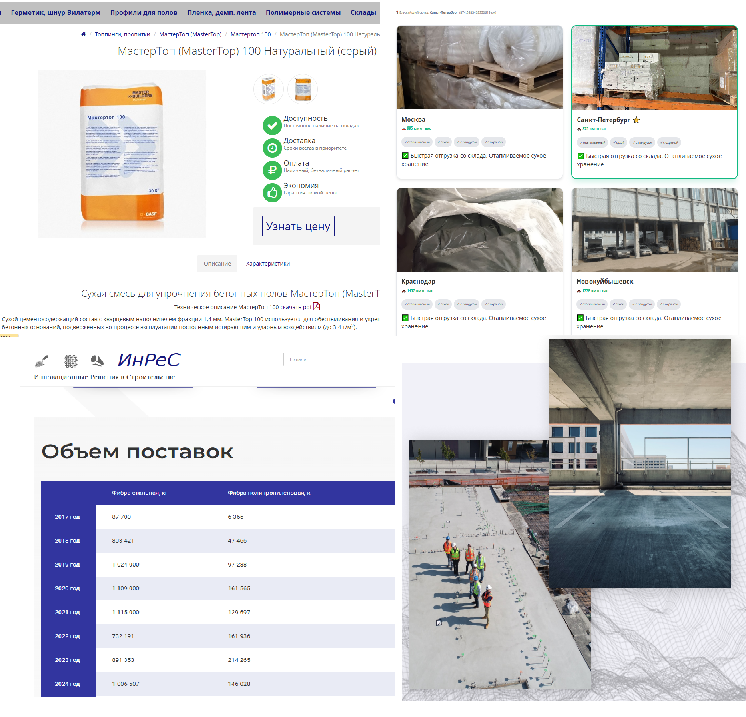Click the red PDF icon after скачать pdf
746x717 pixels.
point(317,307)
